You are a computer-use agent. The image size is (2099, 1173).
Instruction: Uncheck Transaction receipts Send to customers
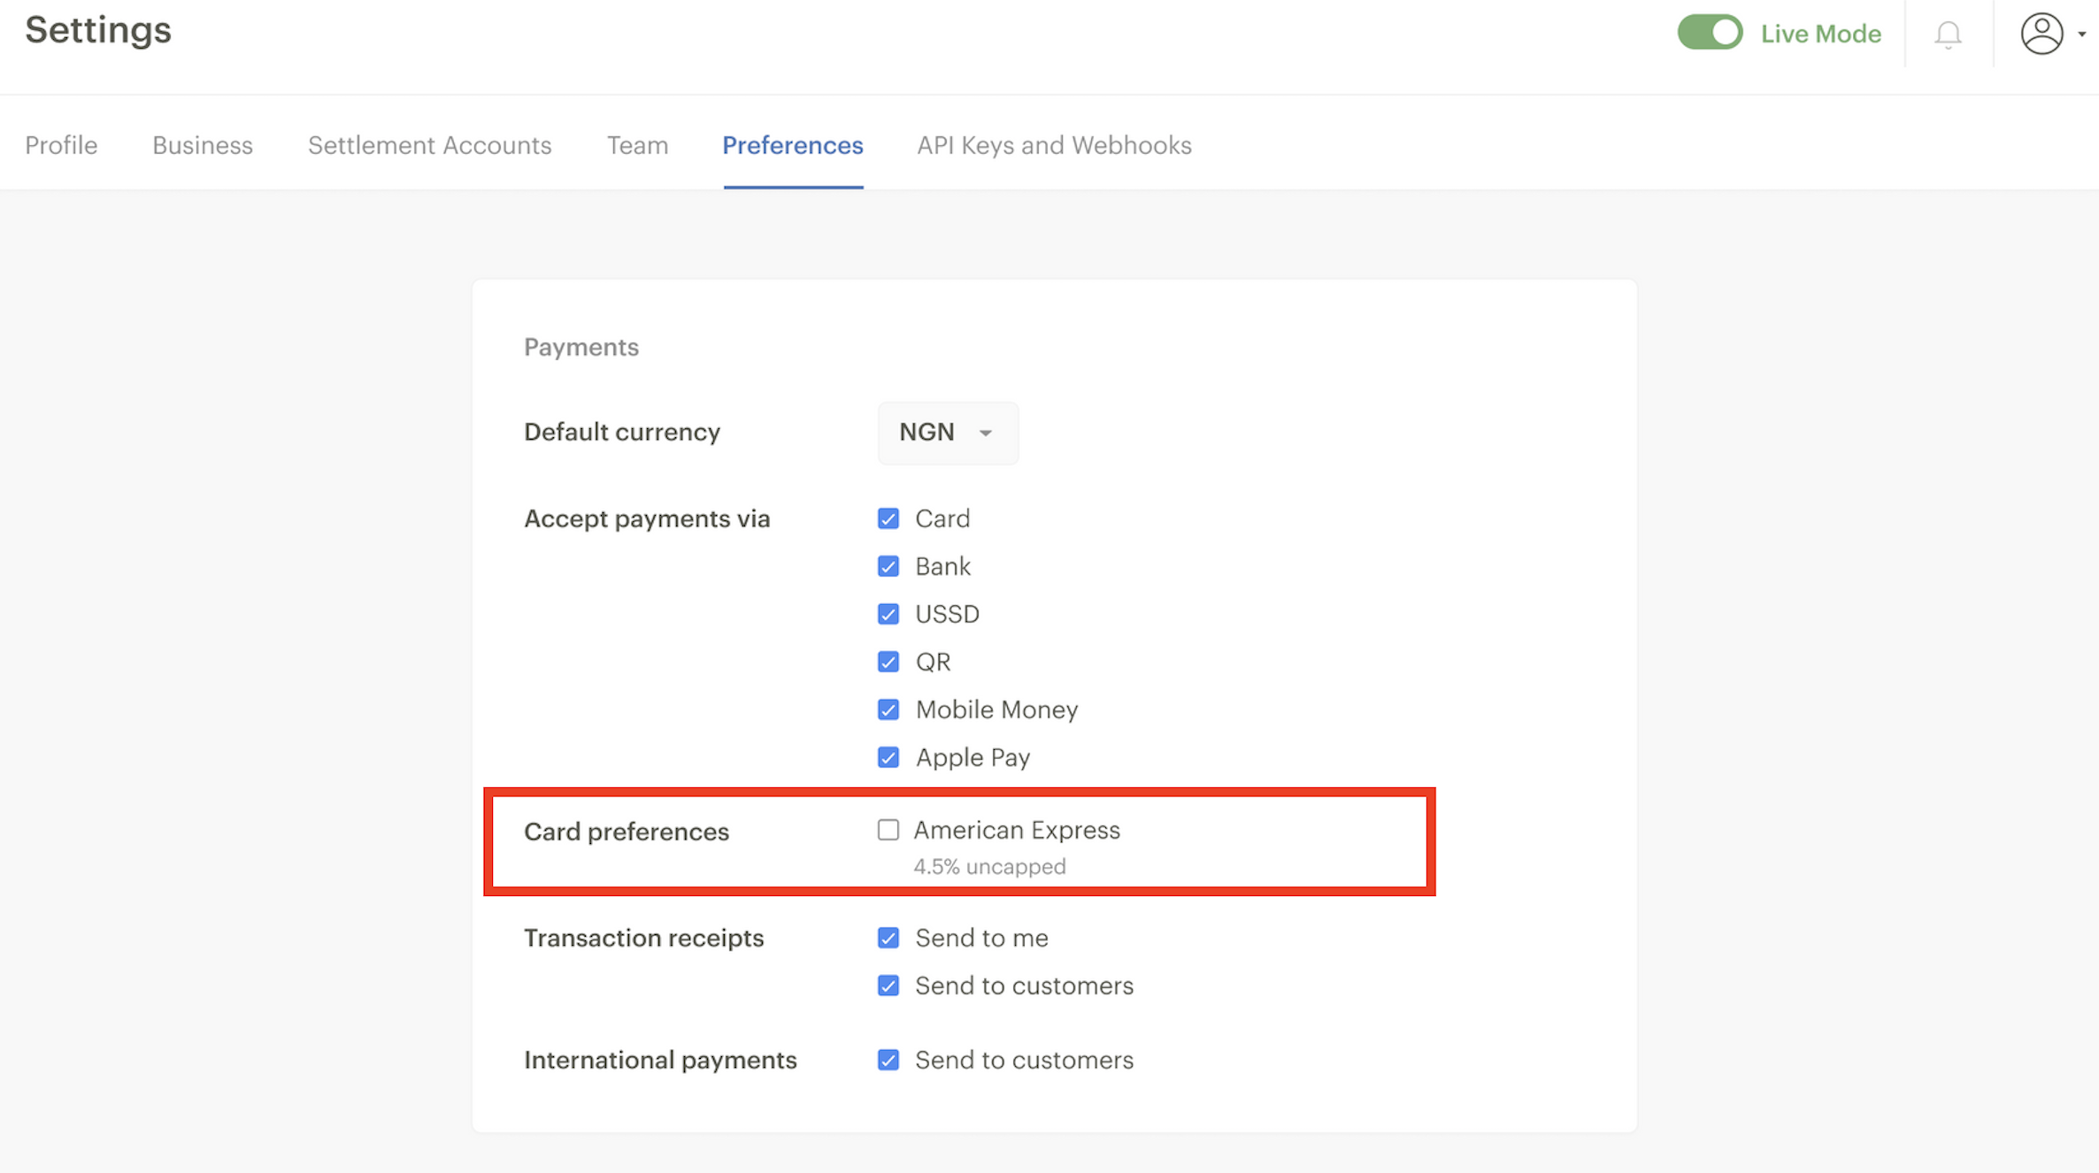888,985
